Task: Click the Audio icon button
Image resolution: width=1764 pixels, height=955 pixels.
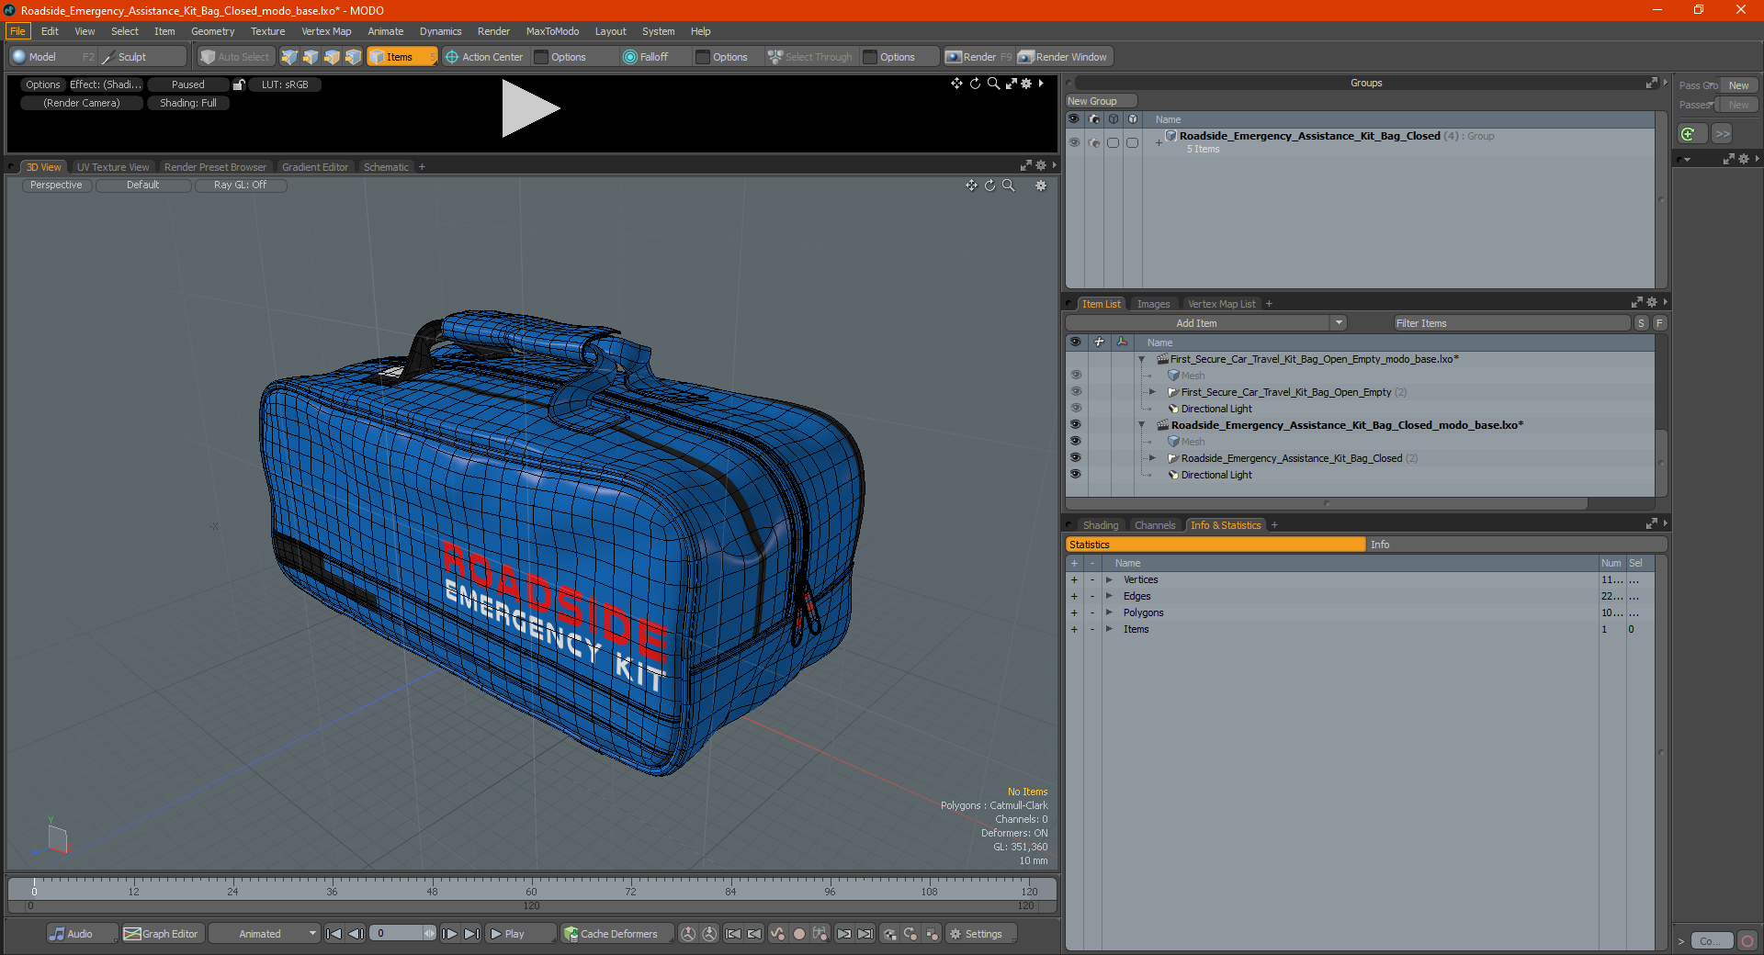Action: point(58,934)
